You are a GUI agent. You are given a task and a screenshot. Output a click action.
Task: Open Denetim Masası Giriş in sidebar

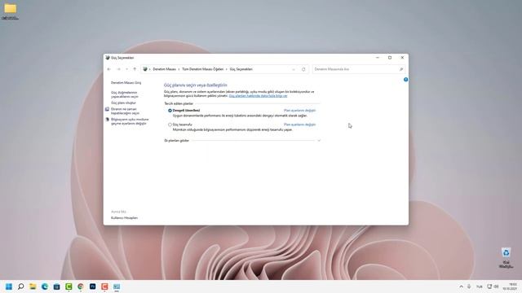click(126, 83)
